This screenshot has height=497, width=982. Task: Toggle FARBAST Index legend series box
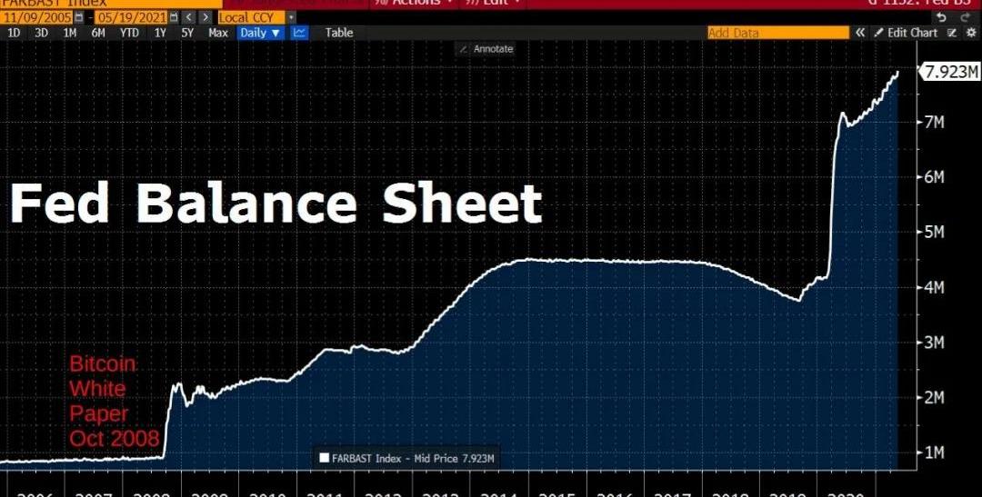pyautogui.click(x=324, y=458)
